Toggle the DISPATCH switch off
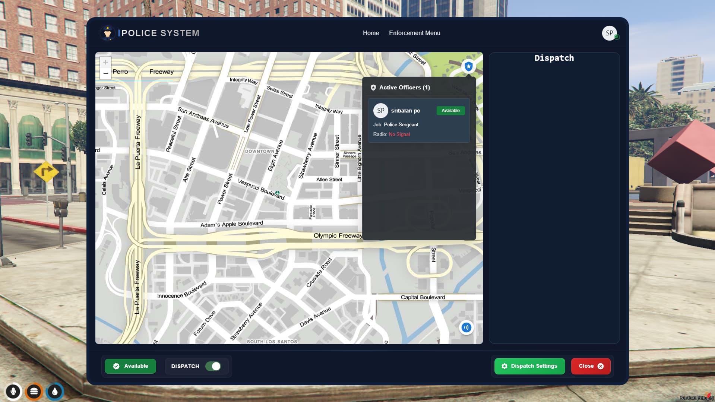This screenshot has width=715, height=402. tap(215, 366)
